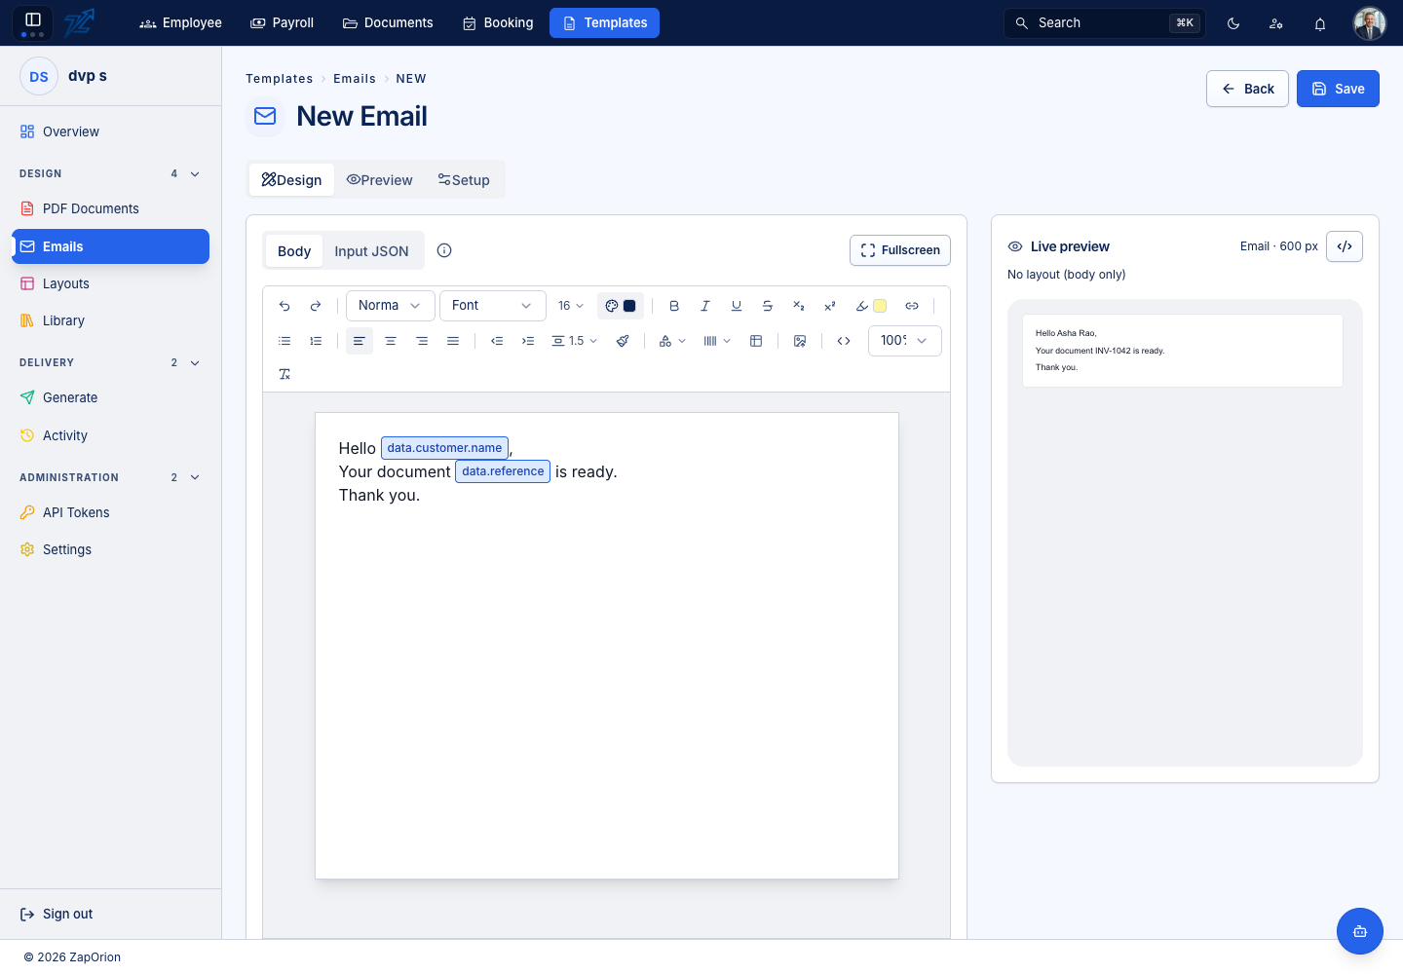Show the info icon beside Input JSON

tap(444, 250)
